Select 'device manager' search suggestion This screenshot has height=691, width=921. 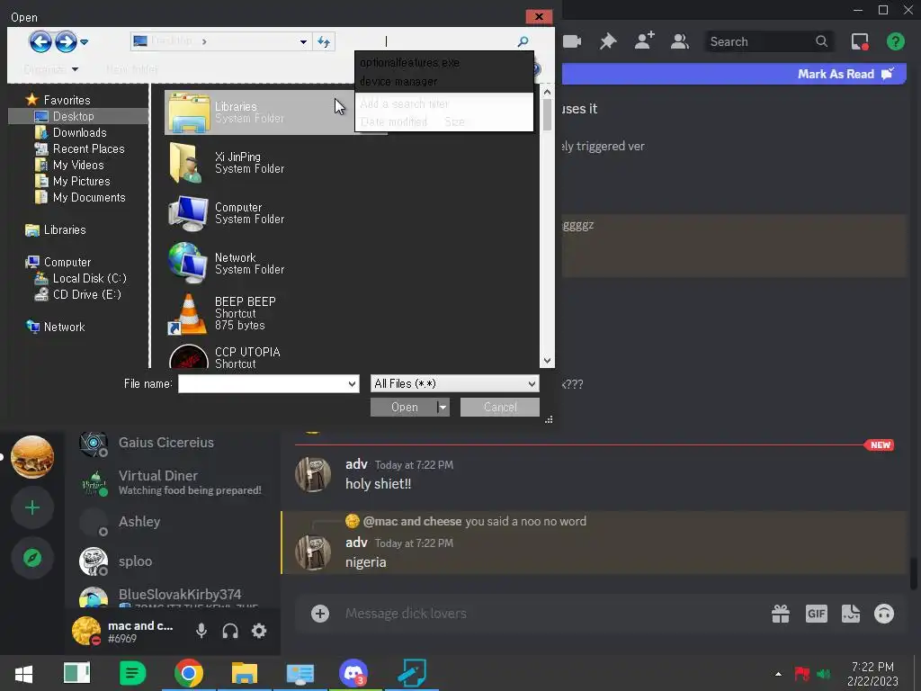click(398, 81)
